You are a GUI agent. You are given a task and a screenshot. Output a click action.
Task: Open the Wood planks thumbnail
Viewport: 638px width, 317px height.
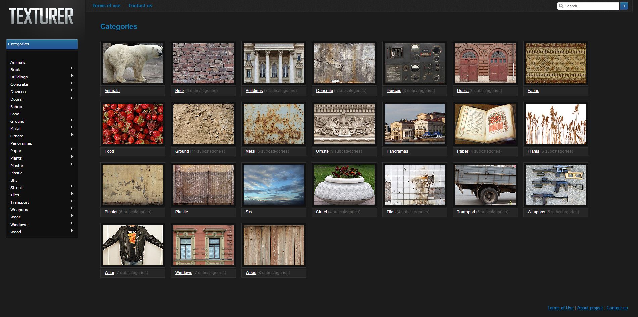coord(274,245)
